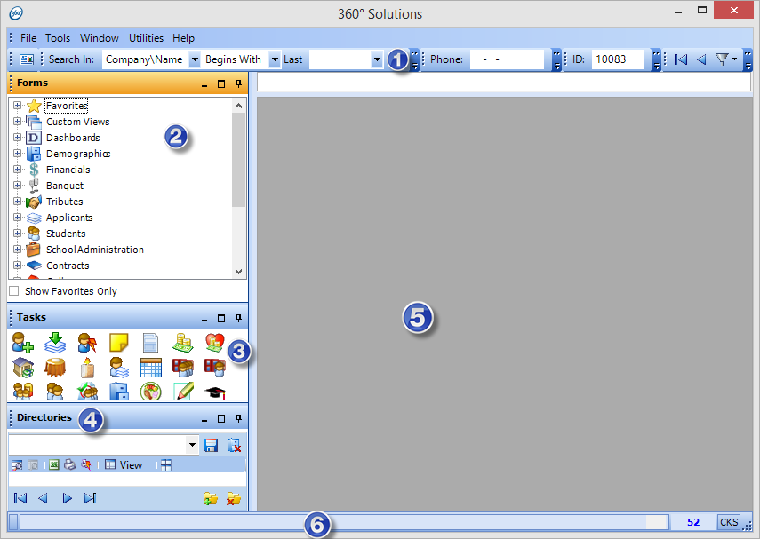Click the ID input field showing 10083
Screen dimensions: 760x539
pos(618,59)
